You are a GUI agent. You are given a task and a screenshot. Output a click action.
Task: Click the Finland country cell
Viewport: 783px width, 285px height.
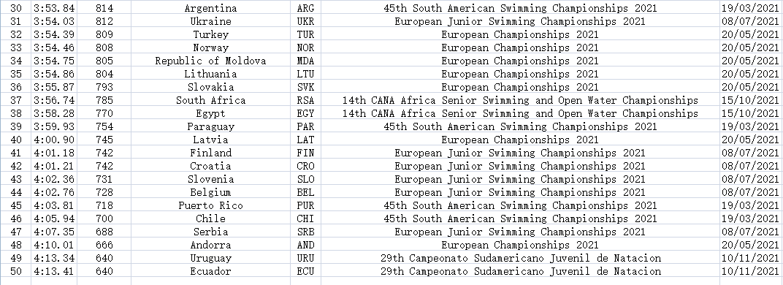[x=211, y=153]
